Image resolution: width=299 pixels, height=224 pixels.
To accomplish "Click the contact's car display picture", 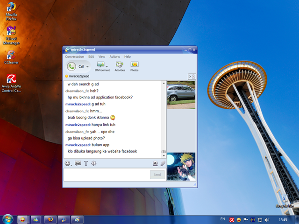I will [x=181, y=95].
